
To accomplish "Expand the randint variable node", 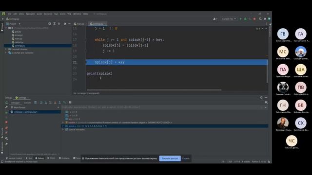I will 63,122.
